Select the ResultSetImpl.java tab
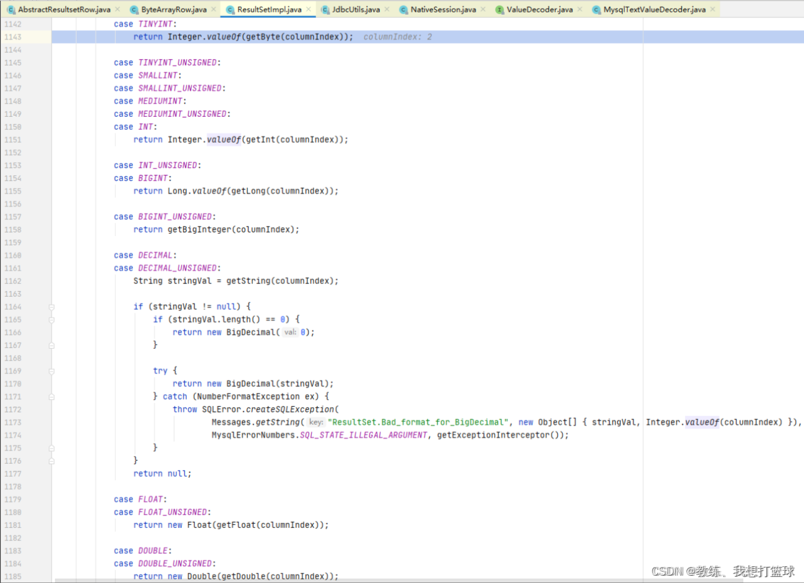804x583 pixels. point(269,9)
